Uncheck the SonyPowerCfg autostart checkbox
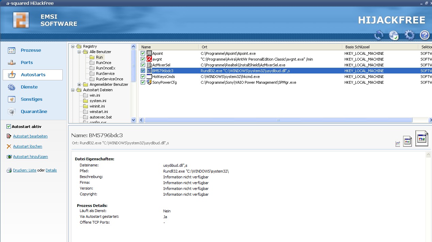 [x=143, y=82]
